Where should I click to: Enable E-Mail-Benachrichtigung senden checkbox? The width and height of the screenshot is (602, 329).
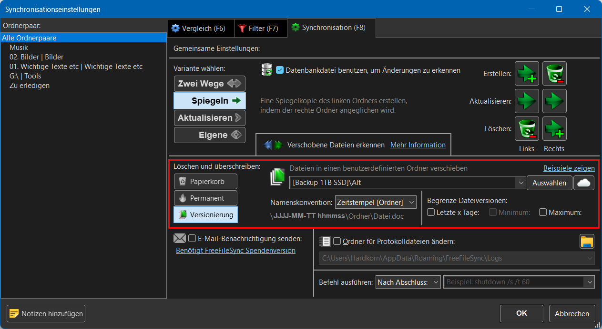[192, 238]
